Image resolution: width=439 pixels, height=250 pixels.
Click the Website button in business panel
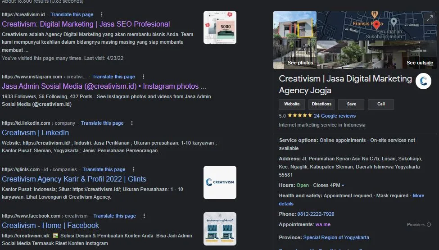click(292, 104)
